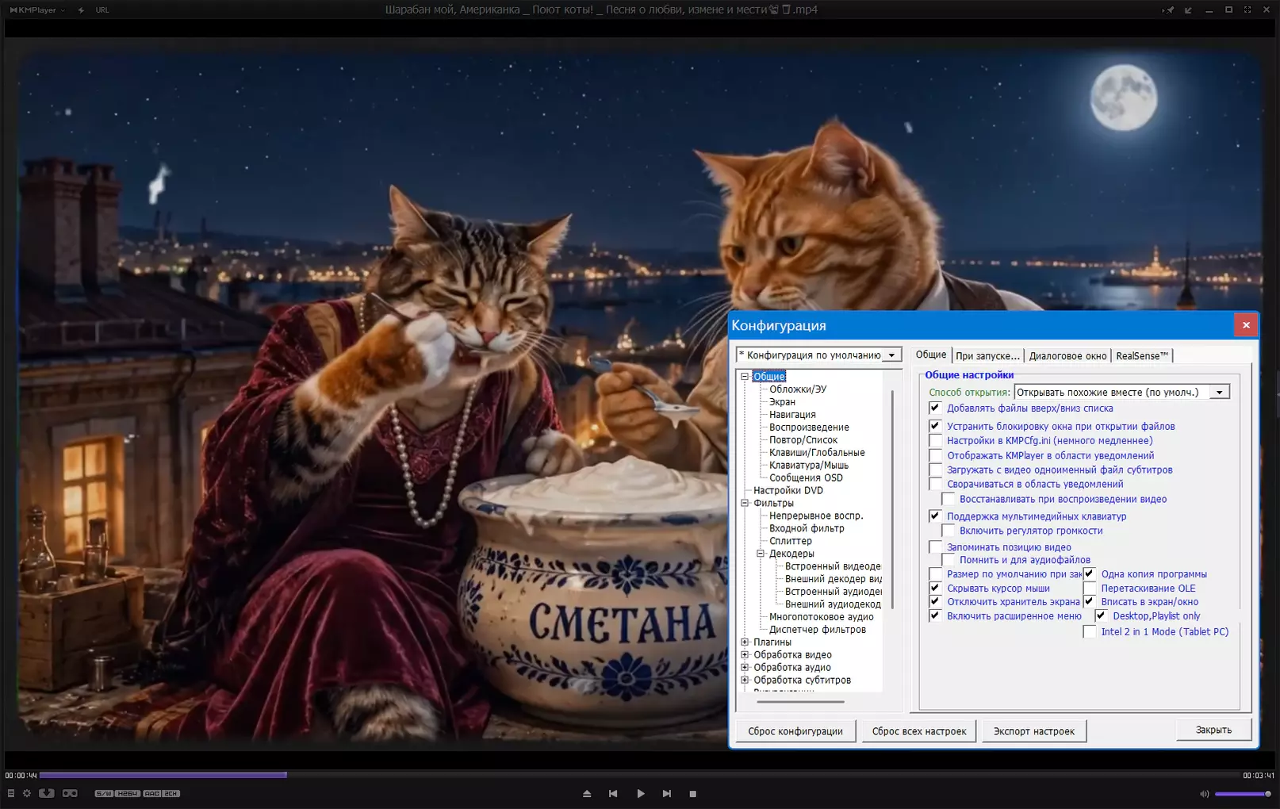Click the pin always-on-top icon
This screenshot has height=809, width=1280.
click(x=1169, y=10)
